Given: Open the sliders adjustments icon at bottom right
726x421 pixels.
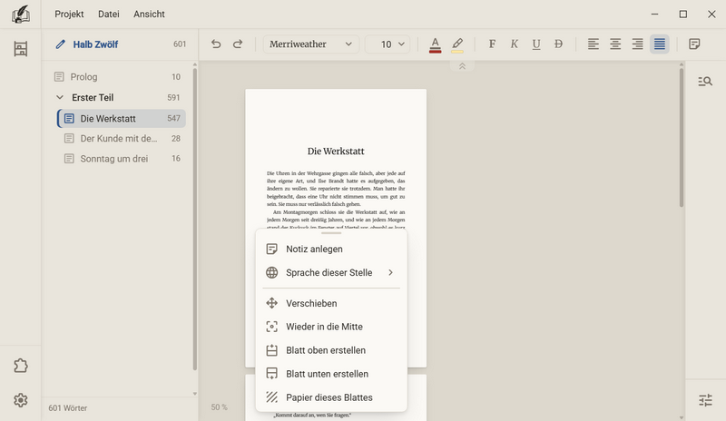Looking at the screenshot, I should (705, 400).
